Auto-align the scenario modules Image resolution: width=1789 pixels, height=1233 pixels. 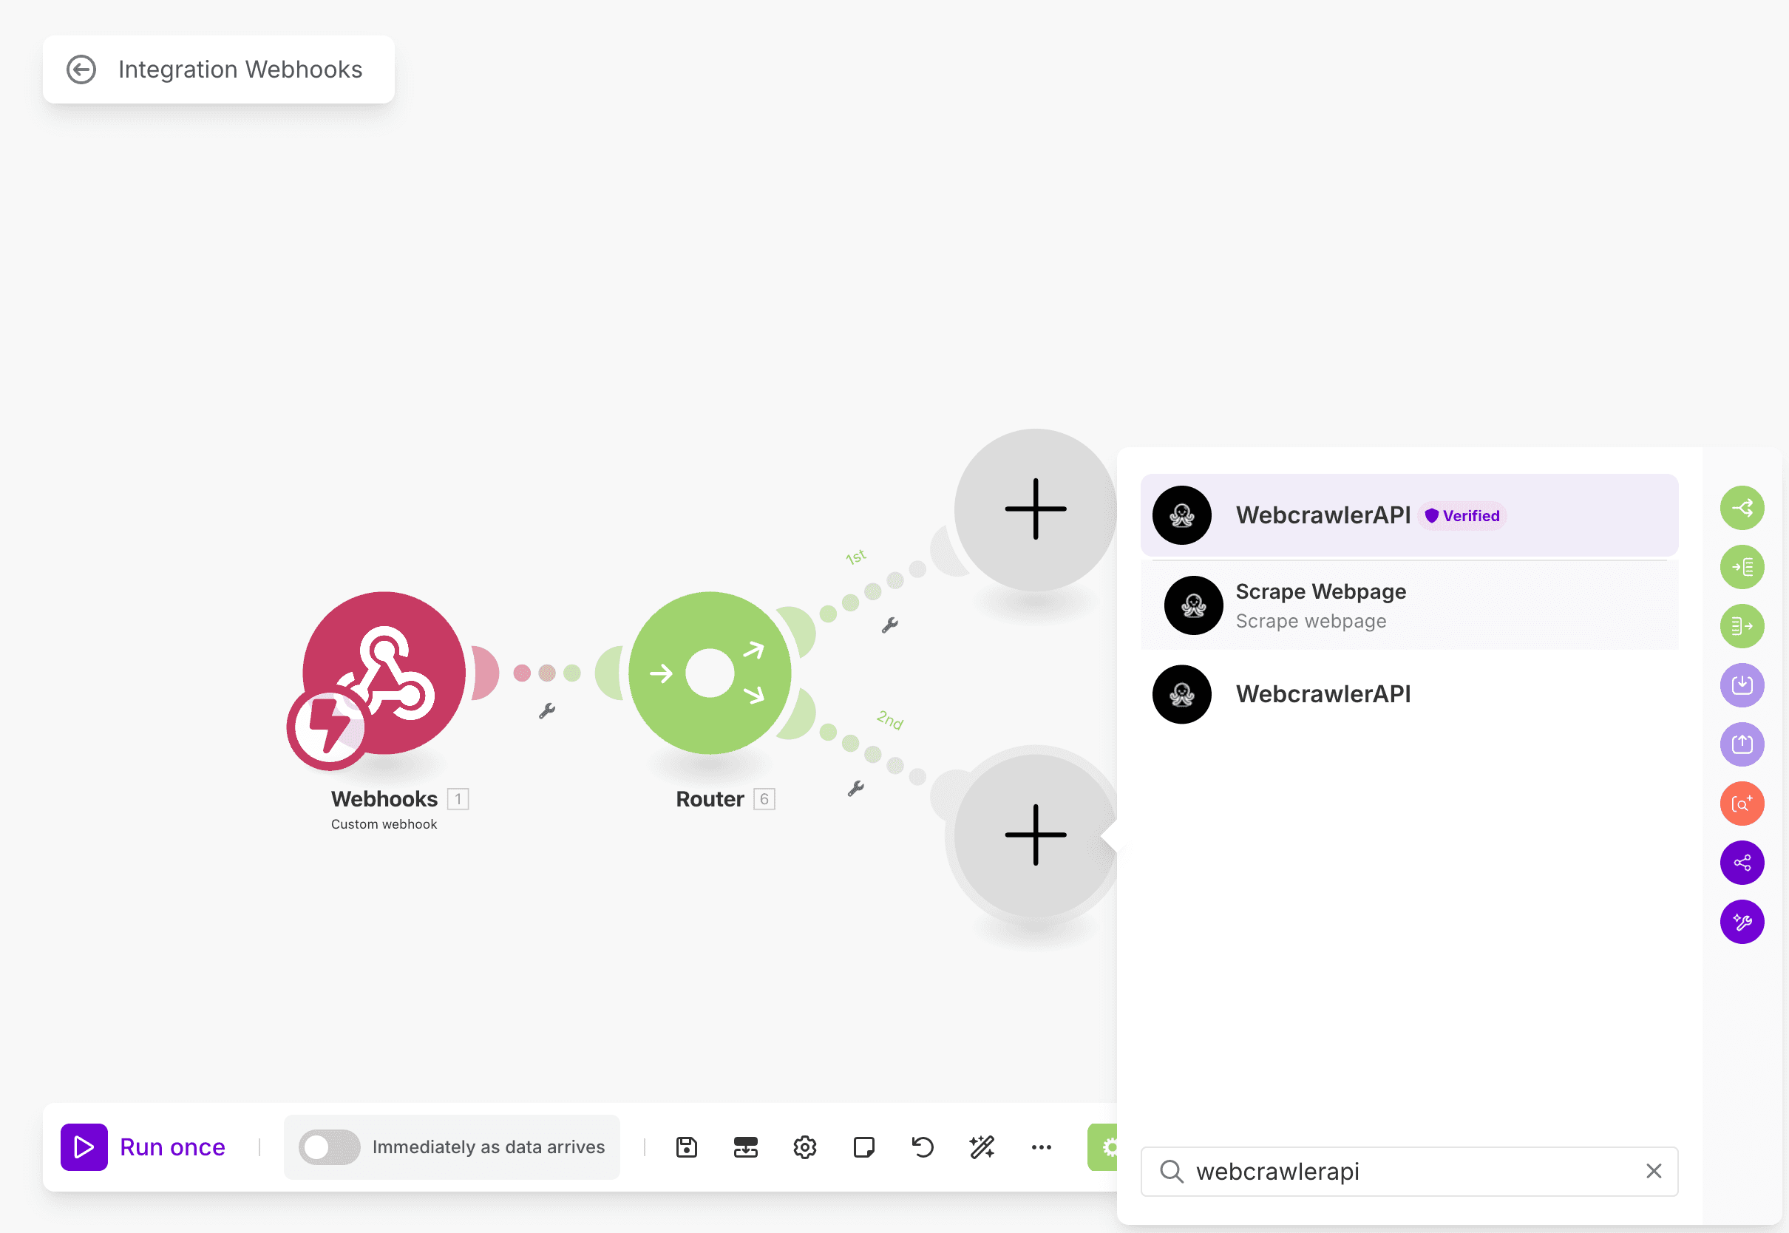(744, 1147)
